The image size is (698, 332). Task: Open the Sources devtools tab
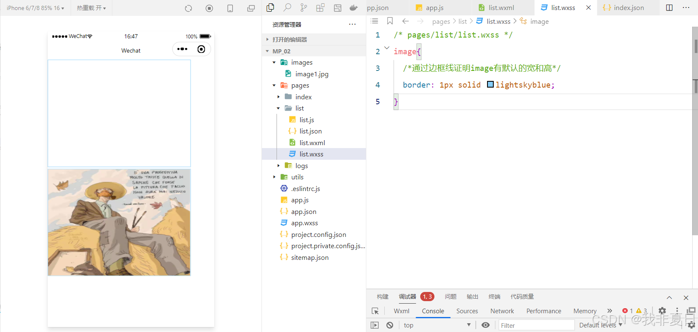(x=467, y=311)
